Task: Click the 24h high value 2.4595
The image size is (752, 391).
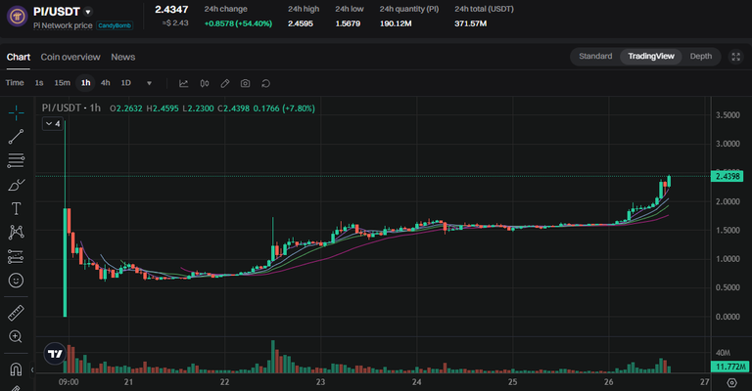Action: (x=301, y=23)
